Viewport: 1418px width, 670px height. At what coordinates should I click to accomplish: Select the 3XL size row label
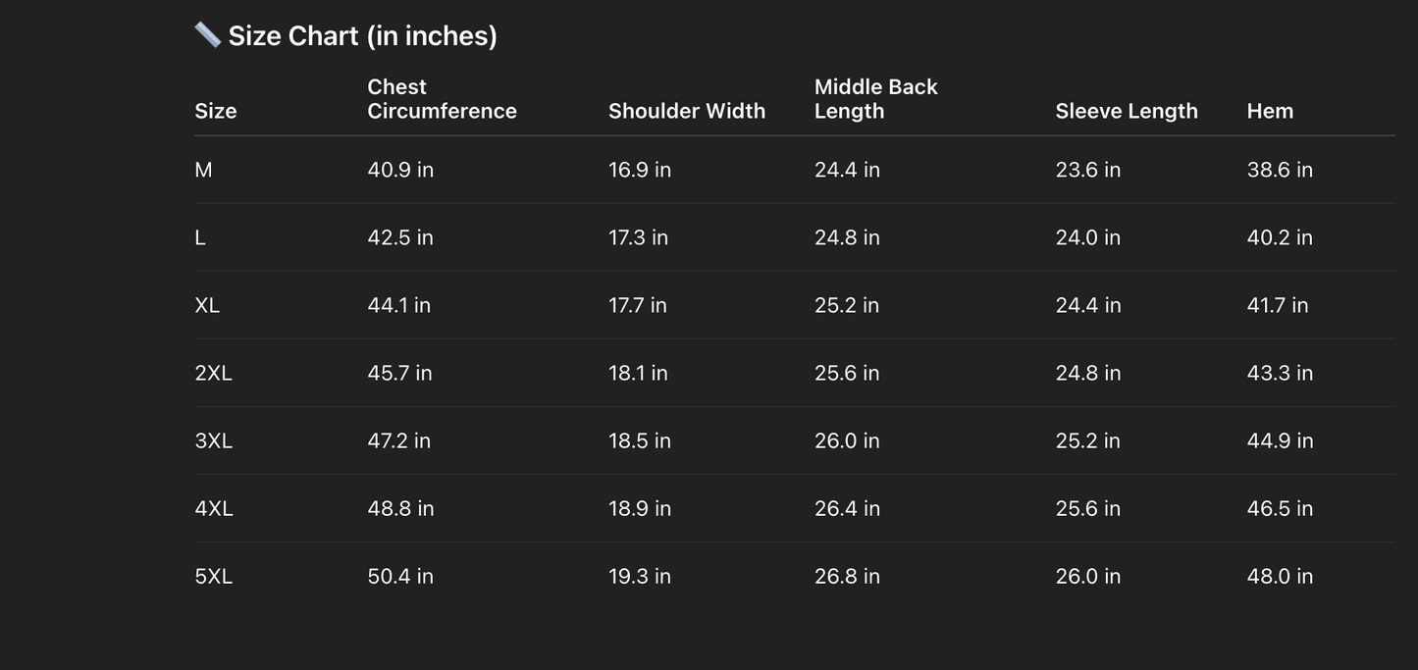213,440
